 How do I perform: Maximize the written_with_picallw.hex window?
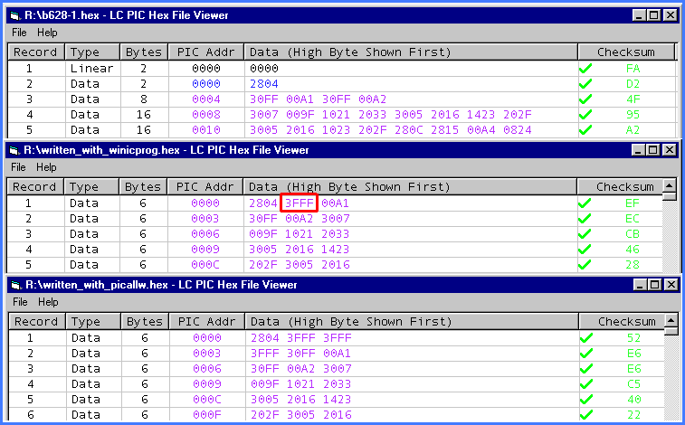click(x=654, y=285)
